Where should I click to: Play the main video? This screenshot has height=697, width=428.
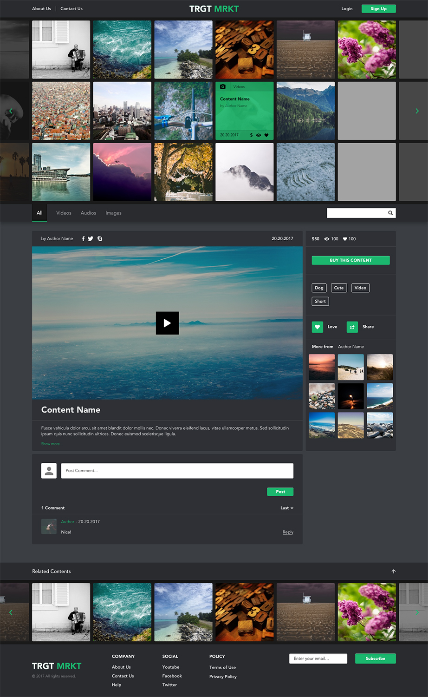coord(167,323)
